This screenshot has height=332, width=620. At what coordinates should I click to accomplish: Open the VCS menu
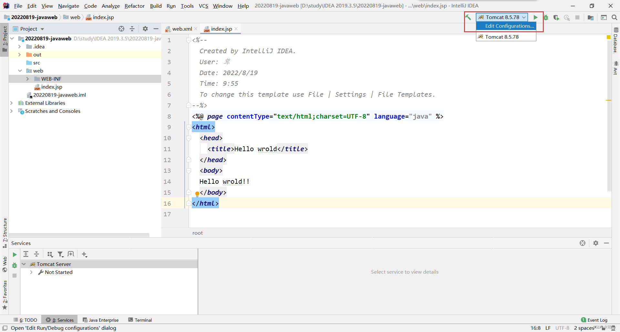pyautogui.click(x=203, y=6)
